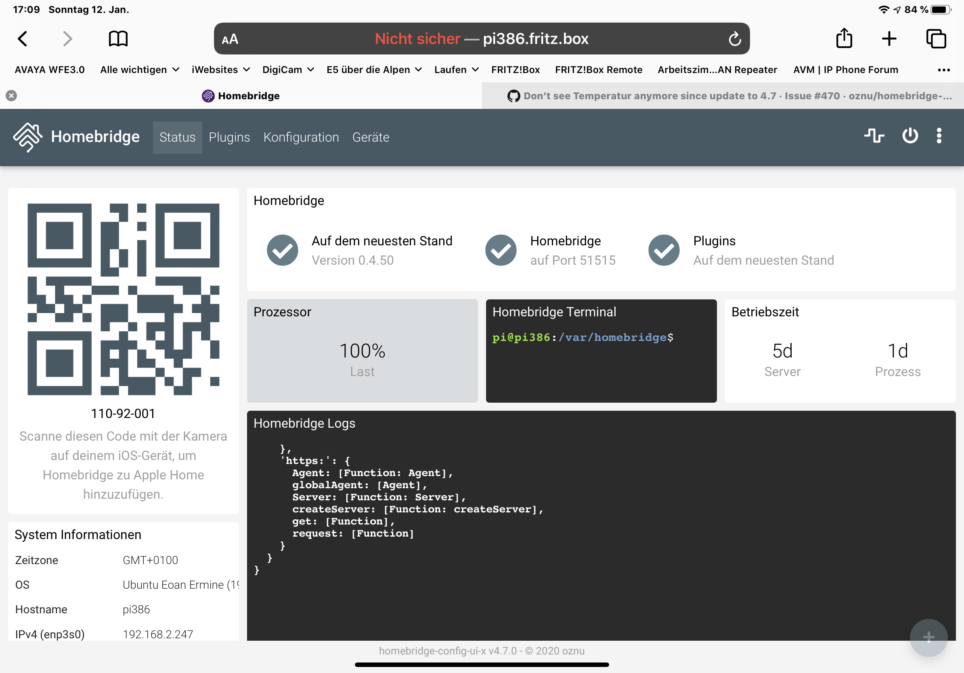Open the three-dot overflow menu in Homebridge
This screenshot has height=673, width=964.
[939, 136]
